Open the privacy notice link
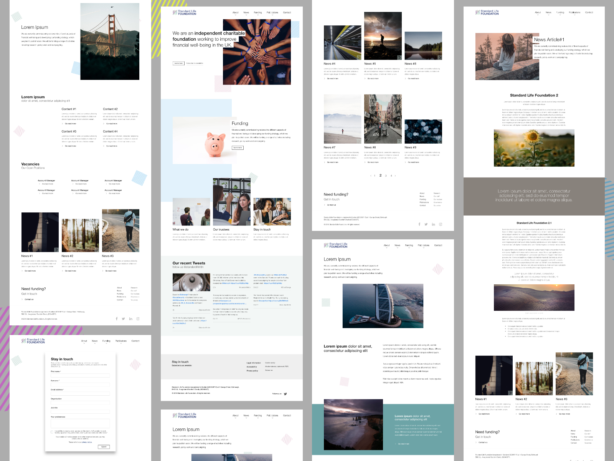The height and width of the screenshot is (461, 614). point(87,442)
